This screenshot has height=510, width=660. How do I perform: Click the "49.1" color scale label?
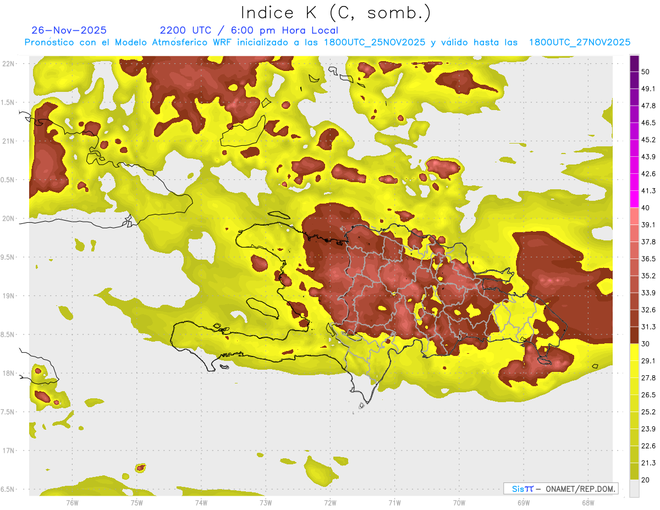tap(648, 89)
